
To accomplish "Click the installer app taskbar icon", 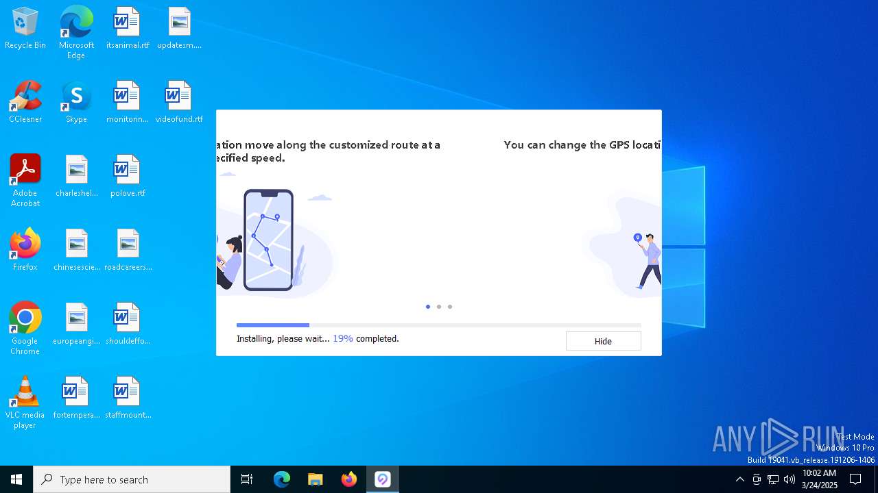I will point(383,479).
